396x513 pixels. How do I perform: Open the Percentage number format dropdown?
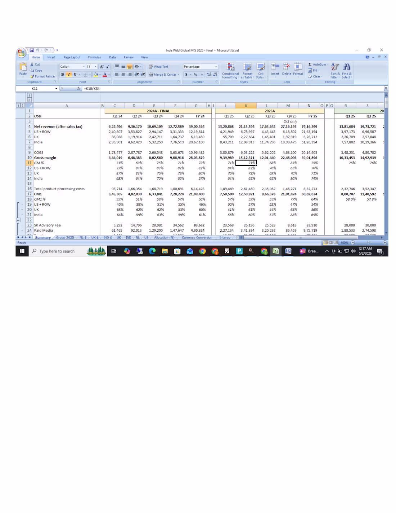point(216,67)
